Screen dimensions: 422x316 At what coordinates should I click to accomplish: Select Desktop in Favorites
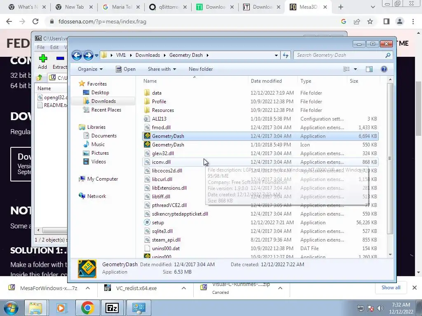click(x=100, y=93)
